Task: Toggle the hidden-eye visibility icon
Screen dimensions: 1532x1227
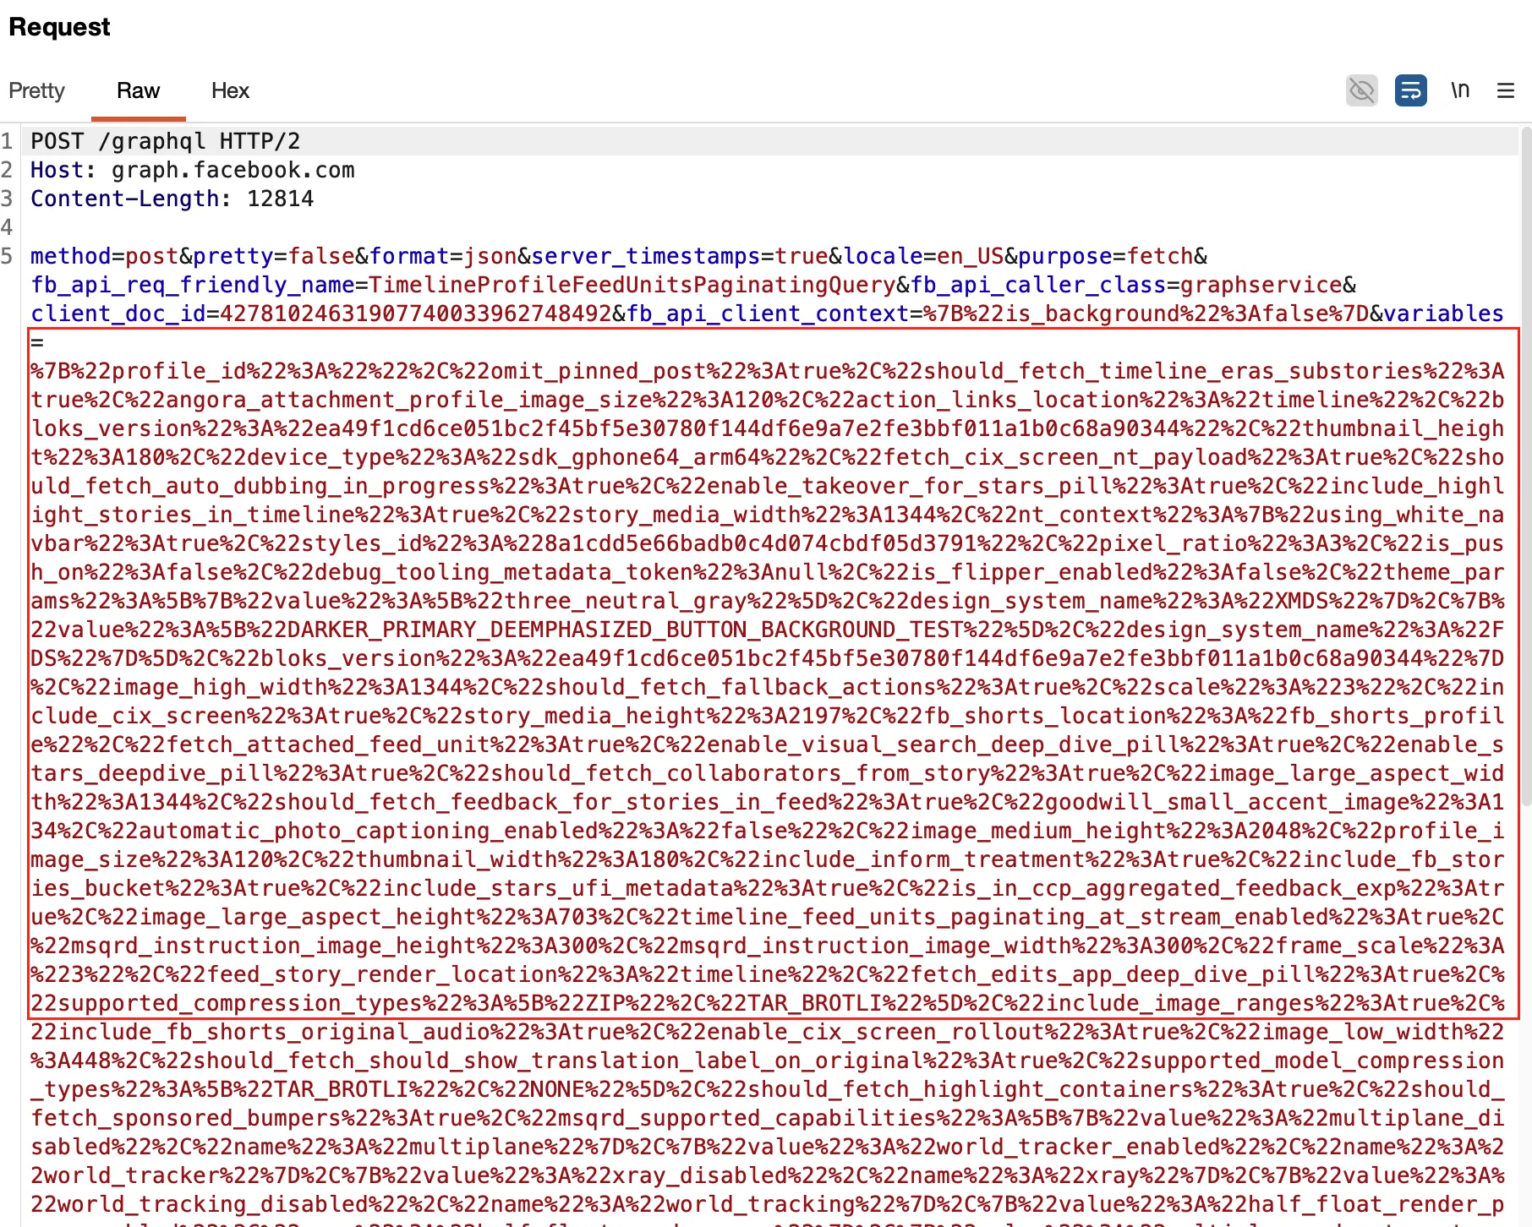Action: (x=1361, y=90)
